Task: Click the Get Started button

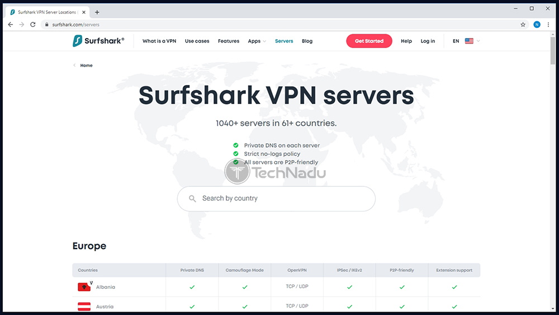Action: click(x=369, y=41)
